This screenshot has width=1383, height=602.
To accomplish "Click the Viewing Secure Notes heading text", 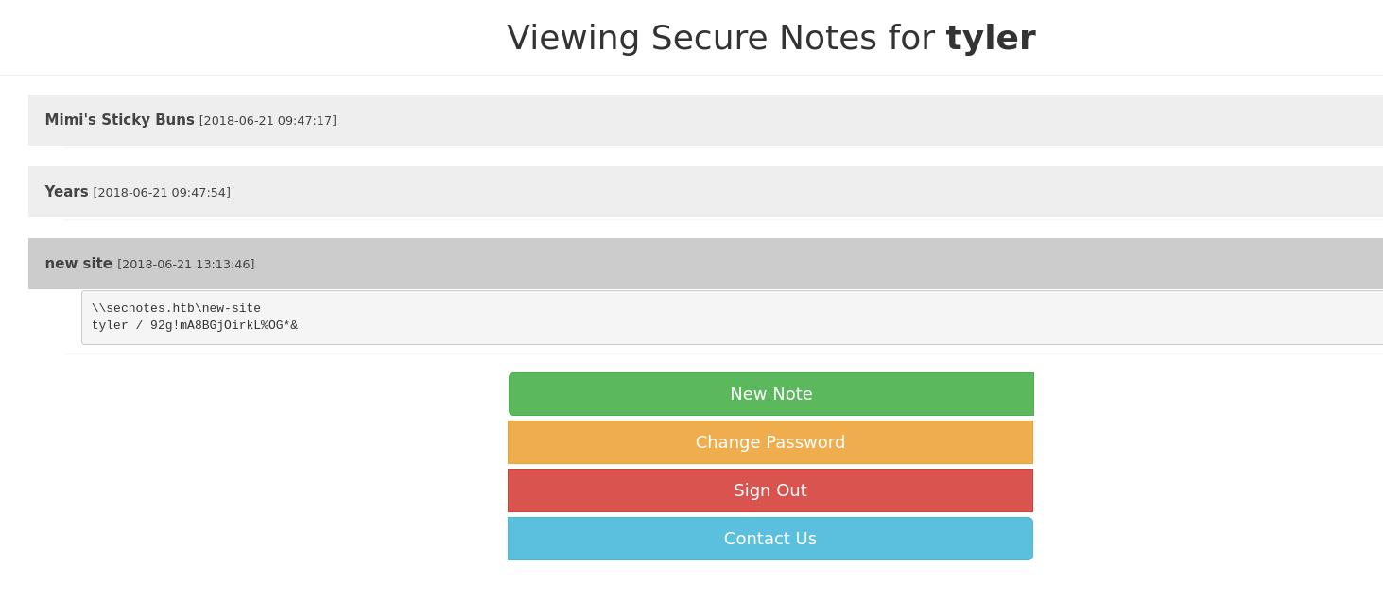I will [x=720, y=38].
